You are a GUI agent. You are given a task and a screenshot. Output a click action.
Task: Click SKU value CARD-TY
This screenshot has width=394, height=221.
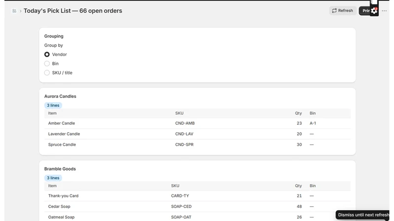click(180, 195)
